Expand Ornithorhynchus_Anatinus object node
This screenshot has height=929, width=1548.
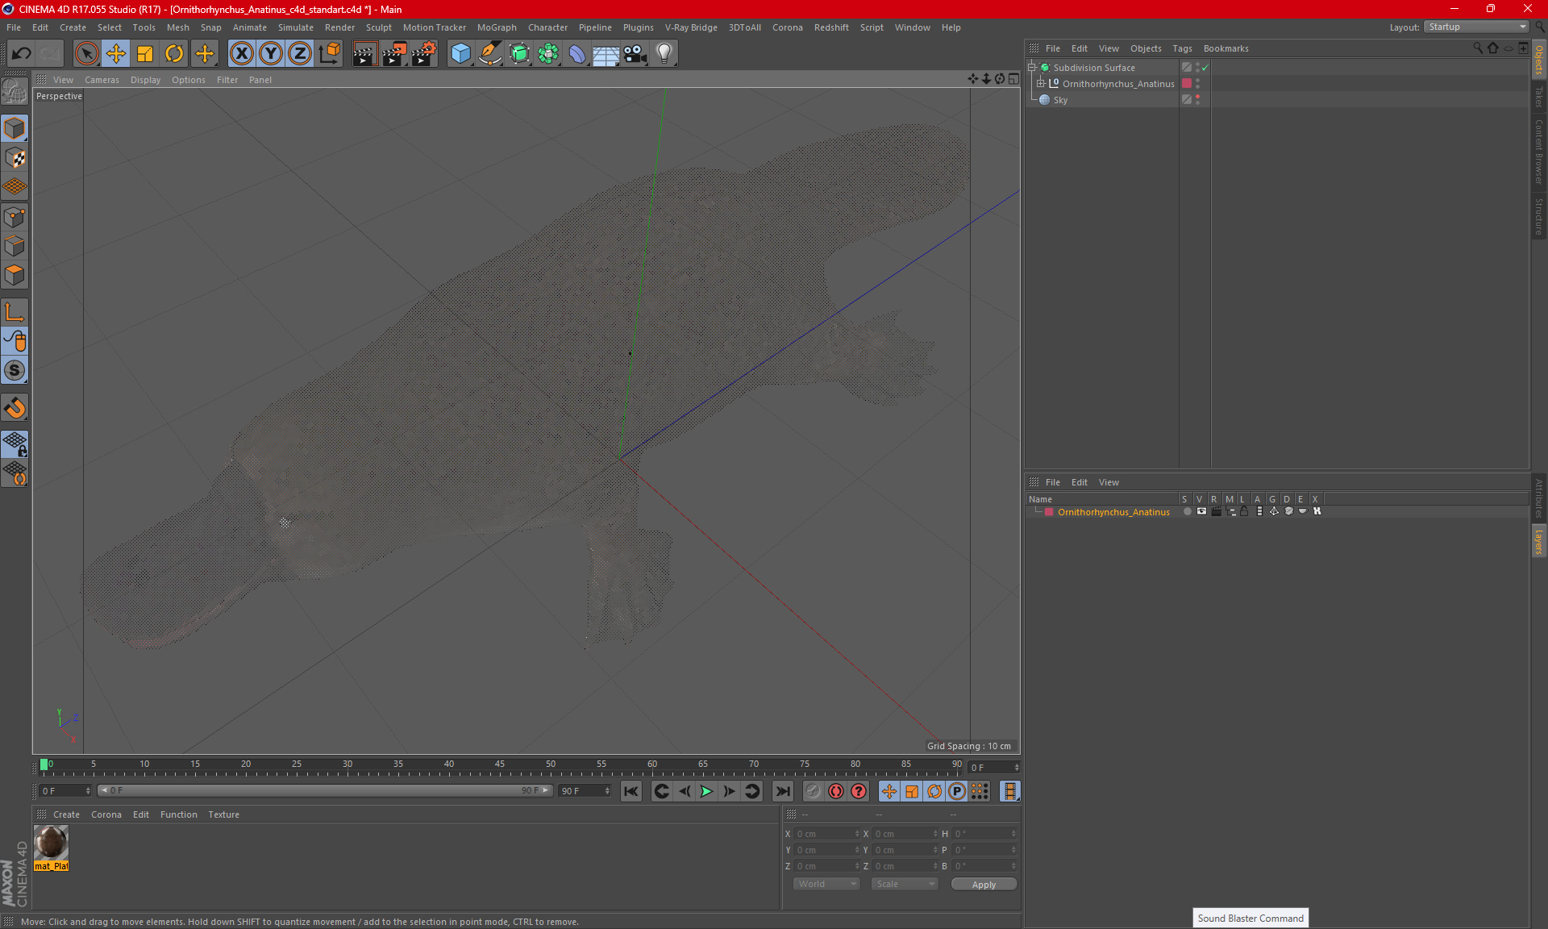pos(1040,83)
